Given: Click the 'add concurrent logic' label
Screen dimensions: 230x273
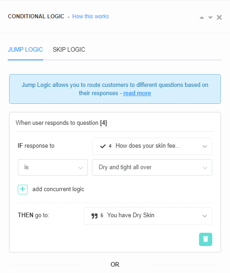Looking at the screenshot, I should tap(58, 189).
